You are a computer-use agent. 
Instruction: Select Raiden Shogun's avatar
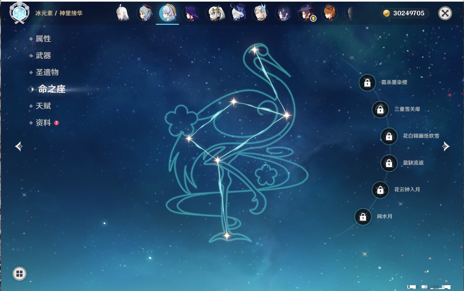click(191, 14)
